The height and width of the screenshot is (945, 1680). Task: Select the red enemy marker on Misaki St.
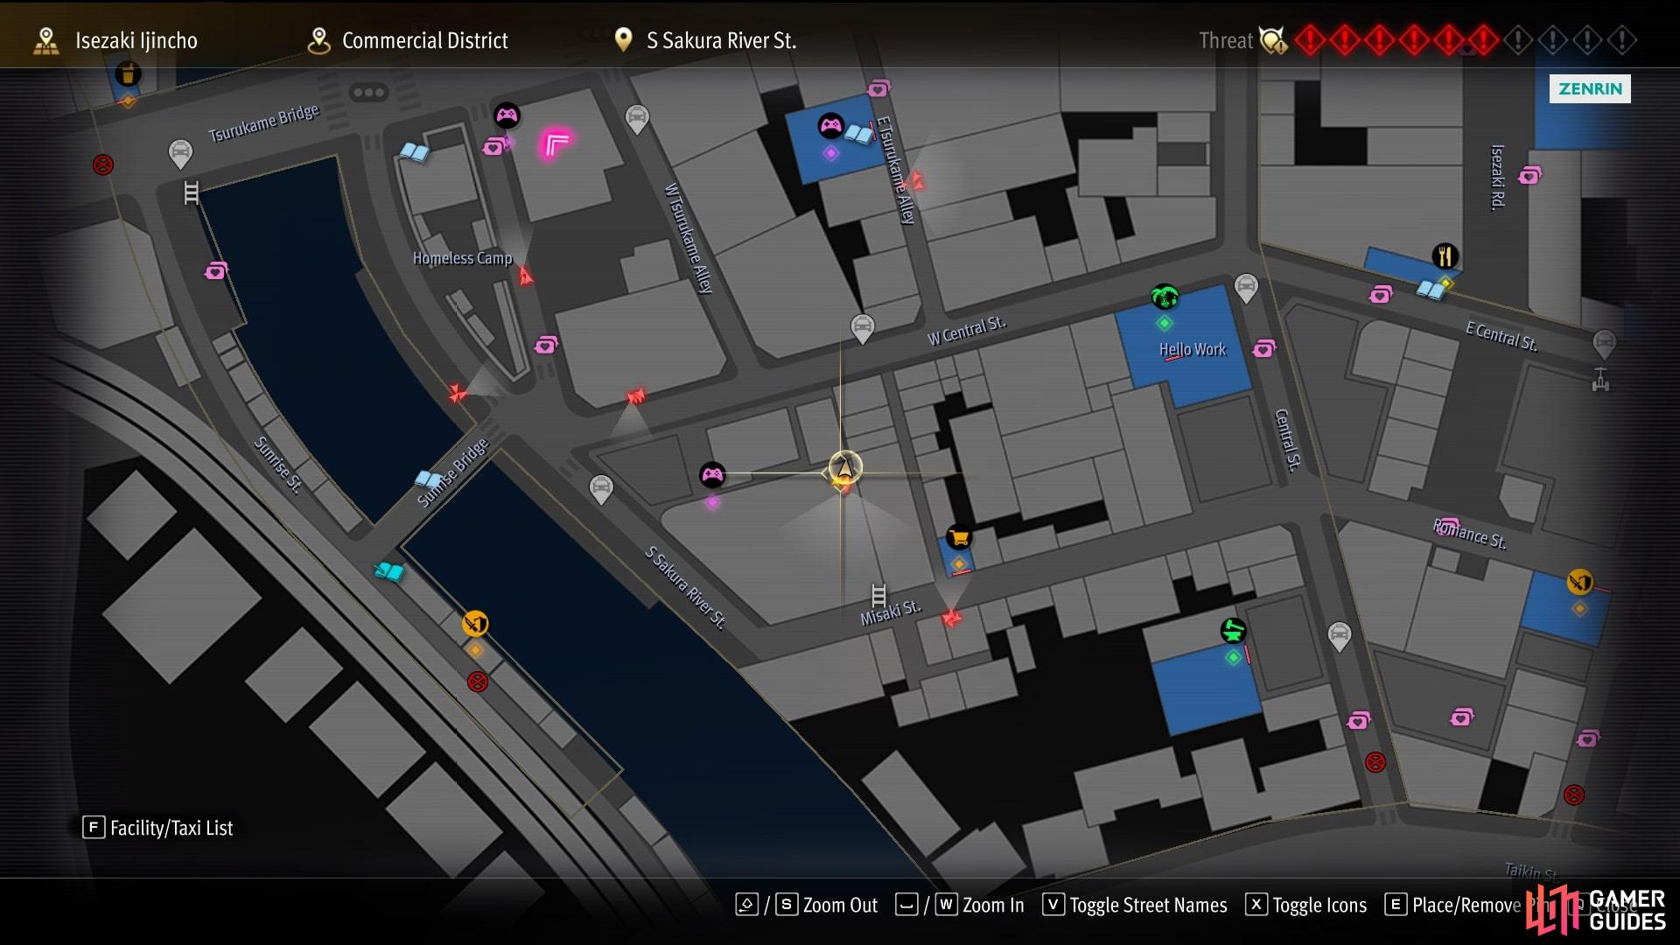[x=951, y=619]
